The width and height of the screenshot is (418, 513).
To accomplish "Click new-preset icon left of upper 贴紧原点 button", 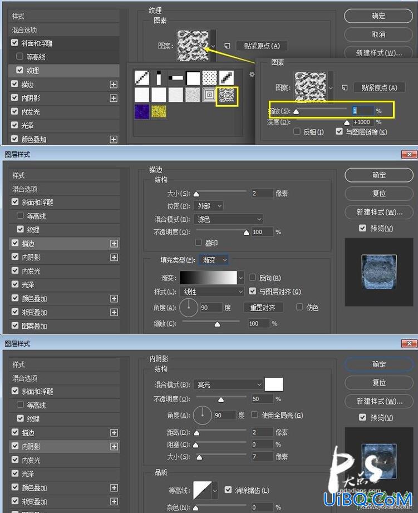I will (227, 46).
